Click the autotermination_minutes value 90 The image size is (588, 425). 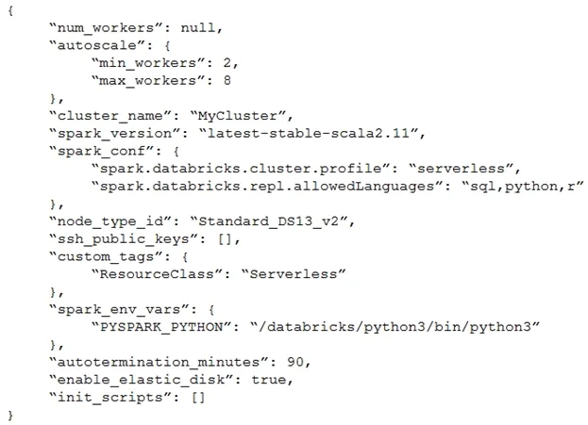pyautogui.click(x=295, y=362)
